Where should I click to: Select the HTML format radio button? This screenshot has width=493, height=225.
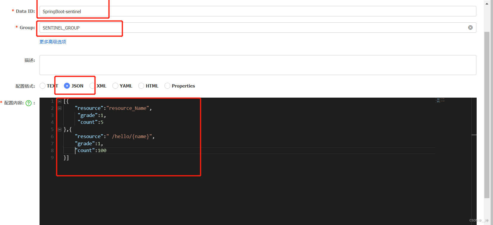click(141, 86)
